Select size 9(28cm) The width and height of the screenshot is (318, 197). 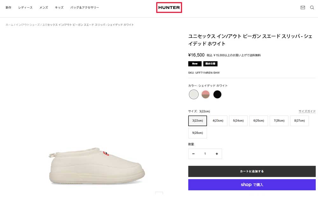[197, 133]
